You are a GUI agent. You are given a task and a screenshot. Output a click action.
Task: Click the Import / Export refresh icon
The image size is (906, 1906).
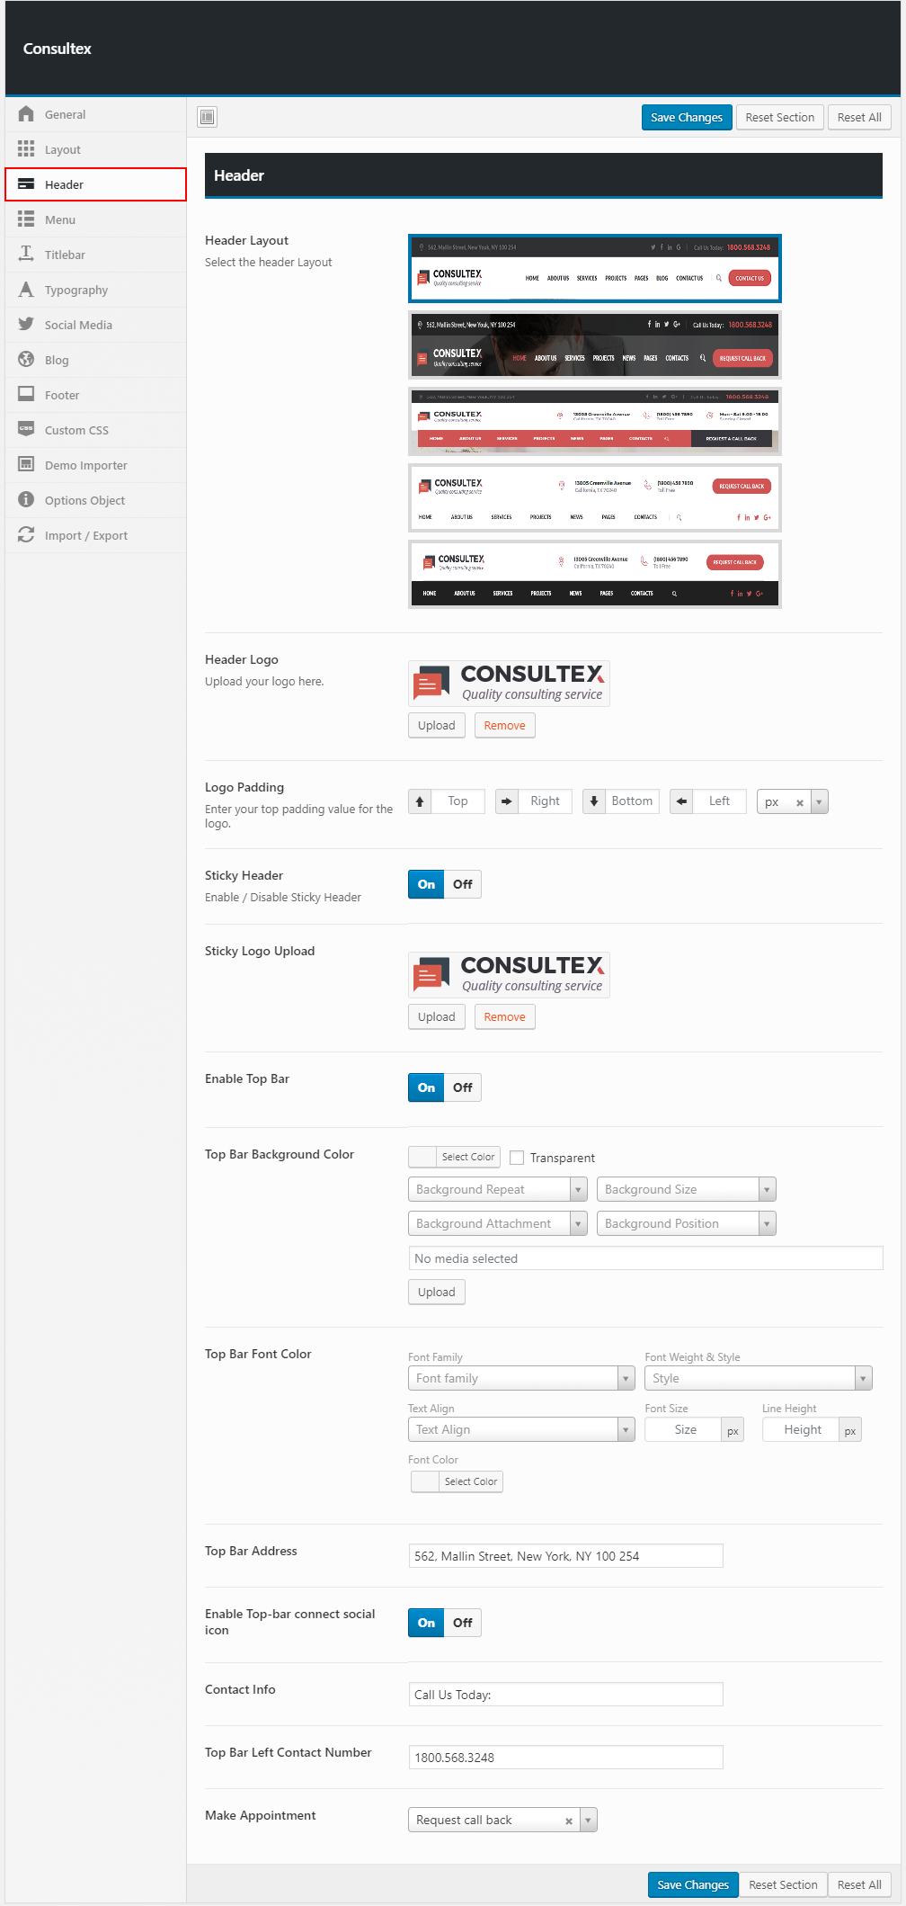26,535
